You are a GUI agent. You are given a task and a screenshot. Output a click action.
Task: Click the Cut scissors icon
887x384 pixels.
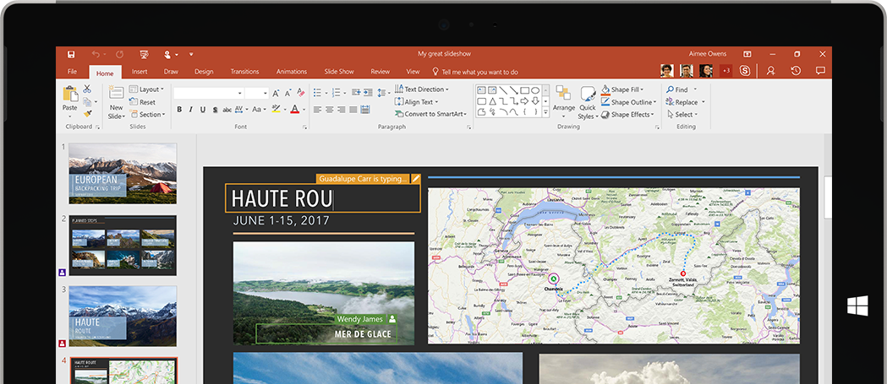(x=87, y=89)
